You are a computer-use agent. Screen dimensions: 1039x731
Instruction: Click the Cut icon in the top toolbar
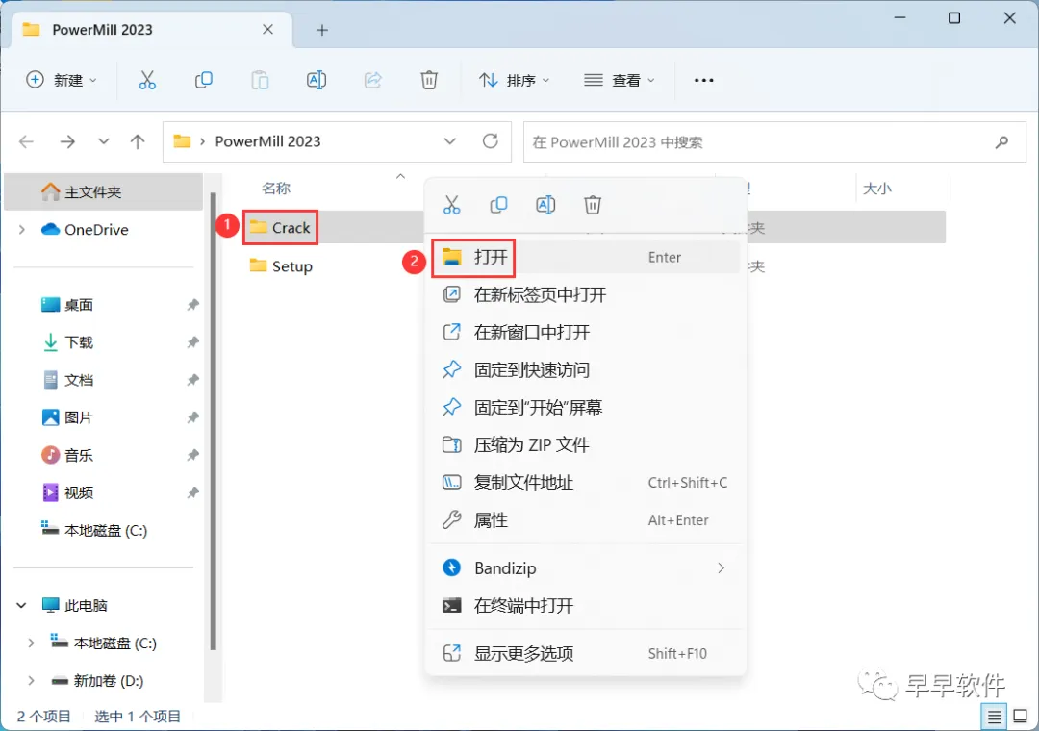click(147, 80)
